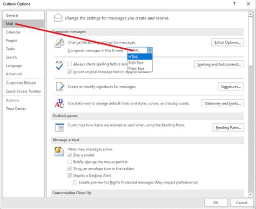This screenshot has width=256, height=209.
Task: Click the Reading Pane layout icon
Action: [x=60, y=127]
